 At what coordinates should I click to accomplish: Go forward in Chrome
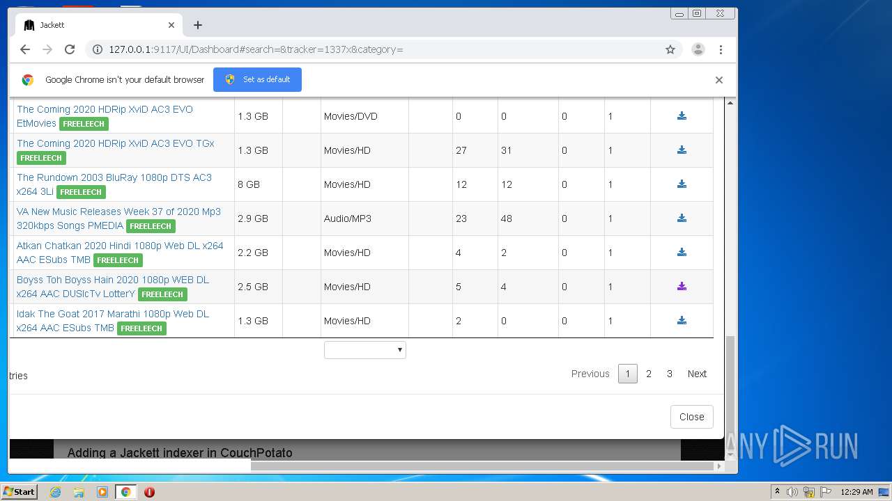pyautogui.click(x=47, y=49)
